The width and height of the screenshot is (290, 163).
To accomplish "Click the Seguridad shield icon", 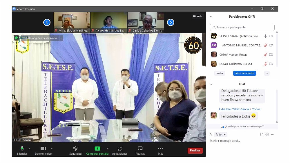I will [x=75, y=149].
